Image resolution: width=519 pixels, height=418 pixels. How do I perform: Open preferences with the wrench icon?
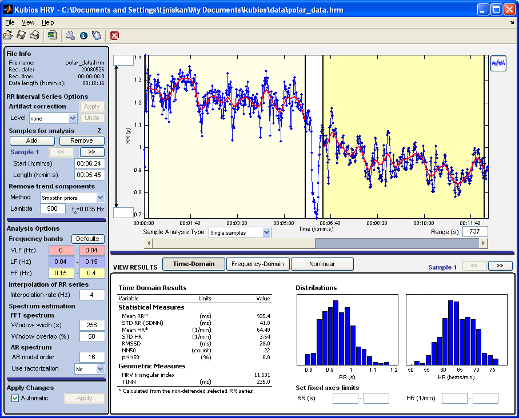pyautogui.click(x=70, y=35)
